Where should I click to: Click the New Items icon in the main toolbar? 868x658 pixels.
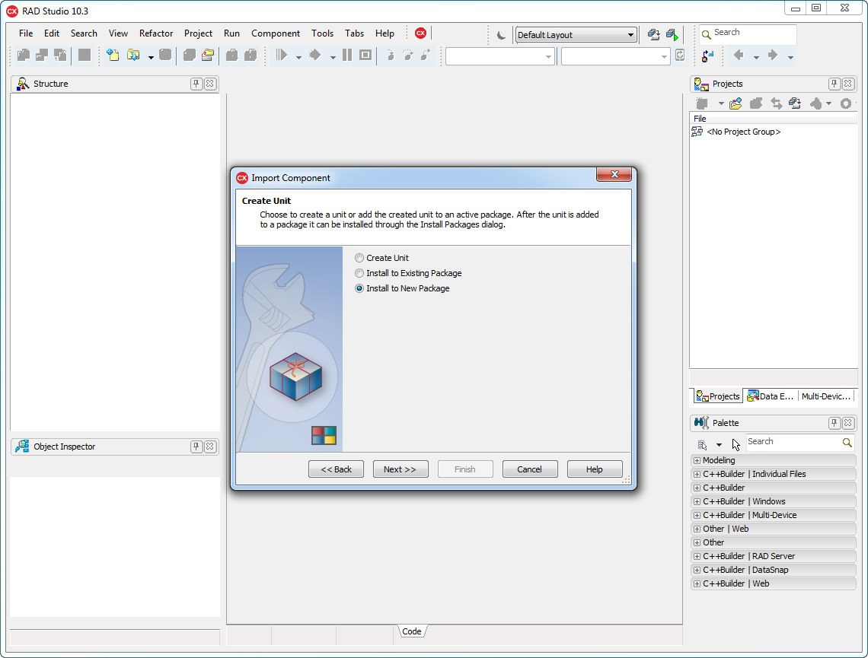point(113,56)
